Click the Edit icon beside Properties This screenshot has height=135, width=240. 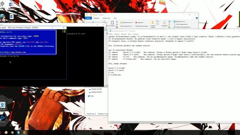(169, 24)
